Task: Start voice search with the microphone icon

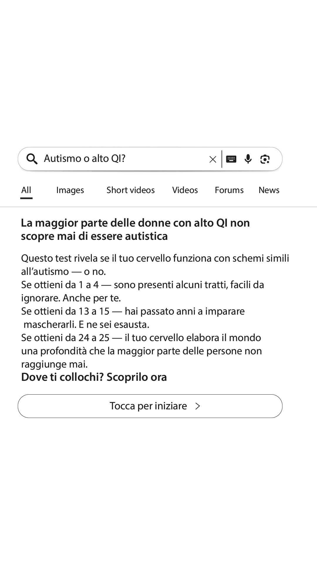Action: click(x=248, y=159)
